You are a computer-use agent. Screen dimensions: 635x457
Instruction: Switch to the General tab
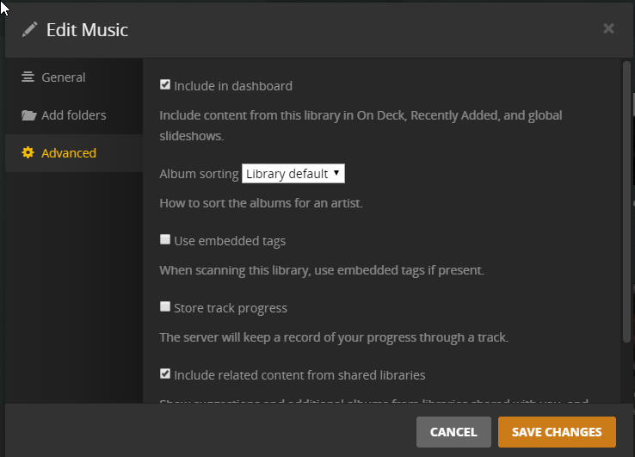click(64, 77)
